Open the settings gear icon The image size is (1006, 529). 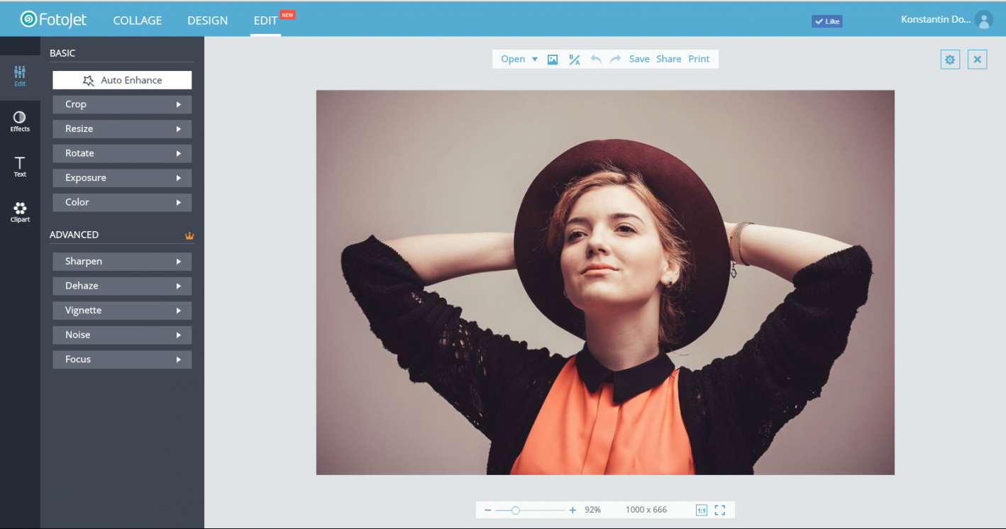click(x=950, y=60)
